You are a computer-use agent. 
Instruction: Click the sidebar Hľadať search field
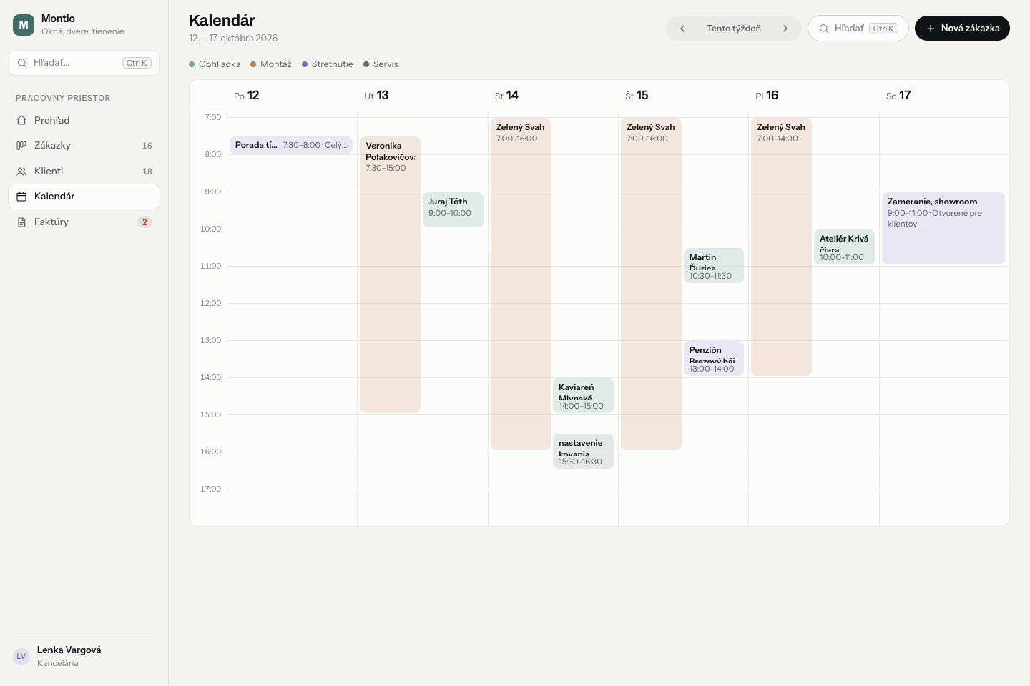pyautogui.click(x=84, y=63)
